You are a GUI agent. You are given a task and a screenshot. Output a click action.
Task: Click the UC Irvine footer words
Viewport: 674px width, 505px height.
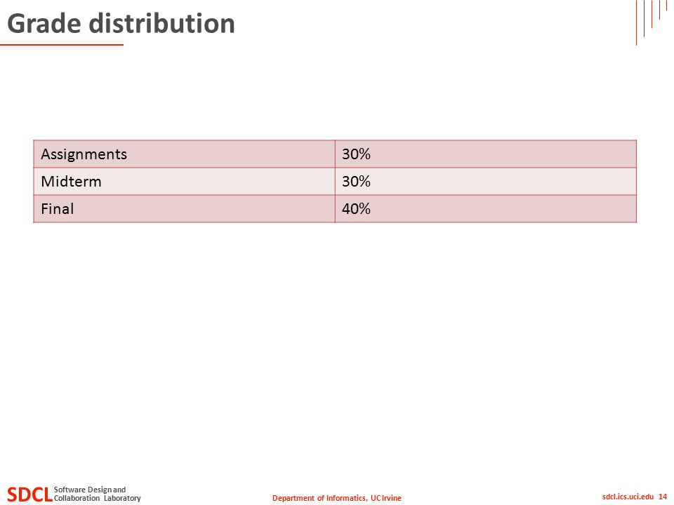[385, 498]
